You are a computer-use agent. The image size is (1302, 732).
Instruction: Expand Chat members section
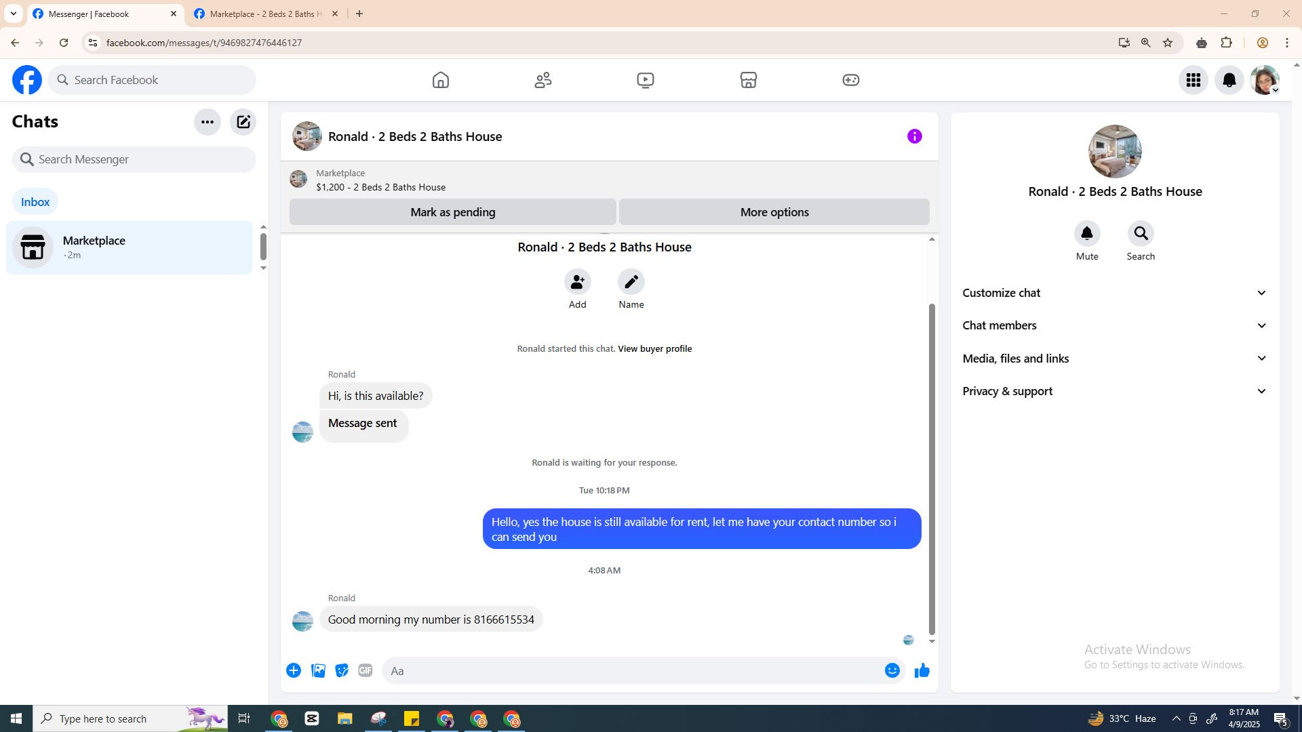tap(1115, 325)
